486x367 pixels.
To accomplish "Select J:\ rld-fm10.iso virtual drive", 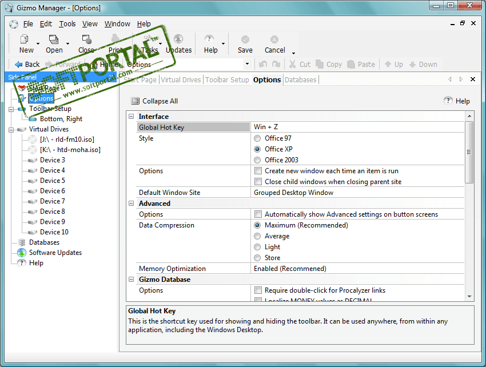I will (x=67, y=139).
